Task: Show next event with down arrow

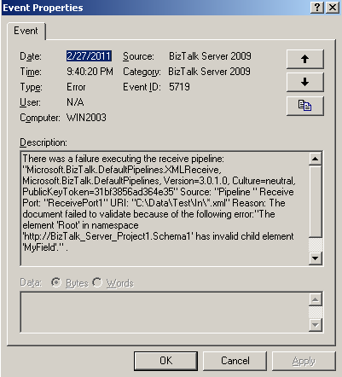Action: [x=304, y=82]
